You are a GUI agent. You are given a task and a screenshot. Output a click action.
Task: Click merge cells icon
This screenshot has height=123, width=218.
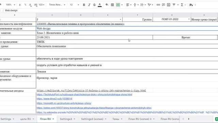(118, 5)
